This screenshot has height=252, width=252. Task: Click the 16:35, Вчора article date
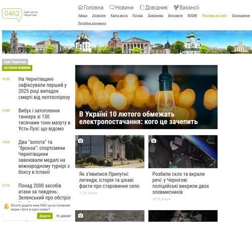click(x=161, y=199)
